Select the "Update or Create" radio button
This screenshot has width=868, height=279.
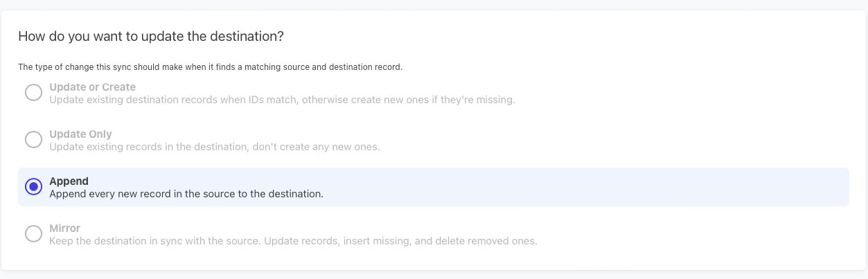point(33,93)
